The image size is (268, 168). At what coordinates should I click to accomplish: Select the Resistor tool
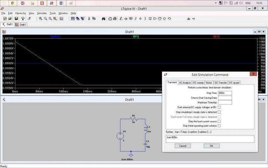[x=136, y=19]
